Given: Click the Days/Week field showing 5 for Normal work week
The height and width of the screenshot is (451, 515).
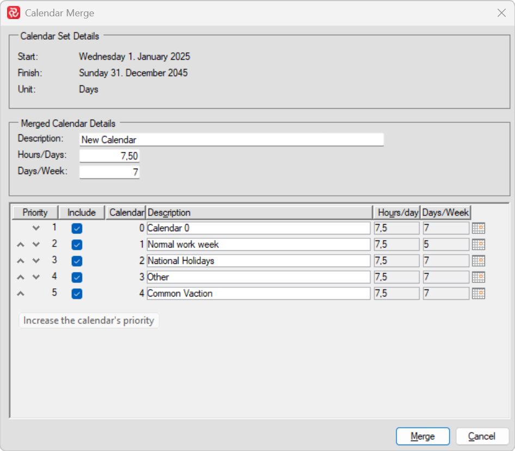Looking at the screenshot, I should pyautogui.click(x=445, y=244).
